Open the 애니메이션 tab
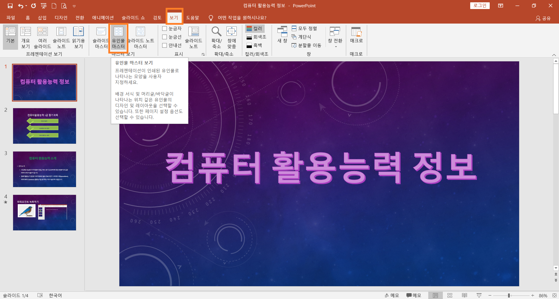This screenshot has height=299, width=559. pos(103,18)
